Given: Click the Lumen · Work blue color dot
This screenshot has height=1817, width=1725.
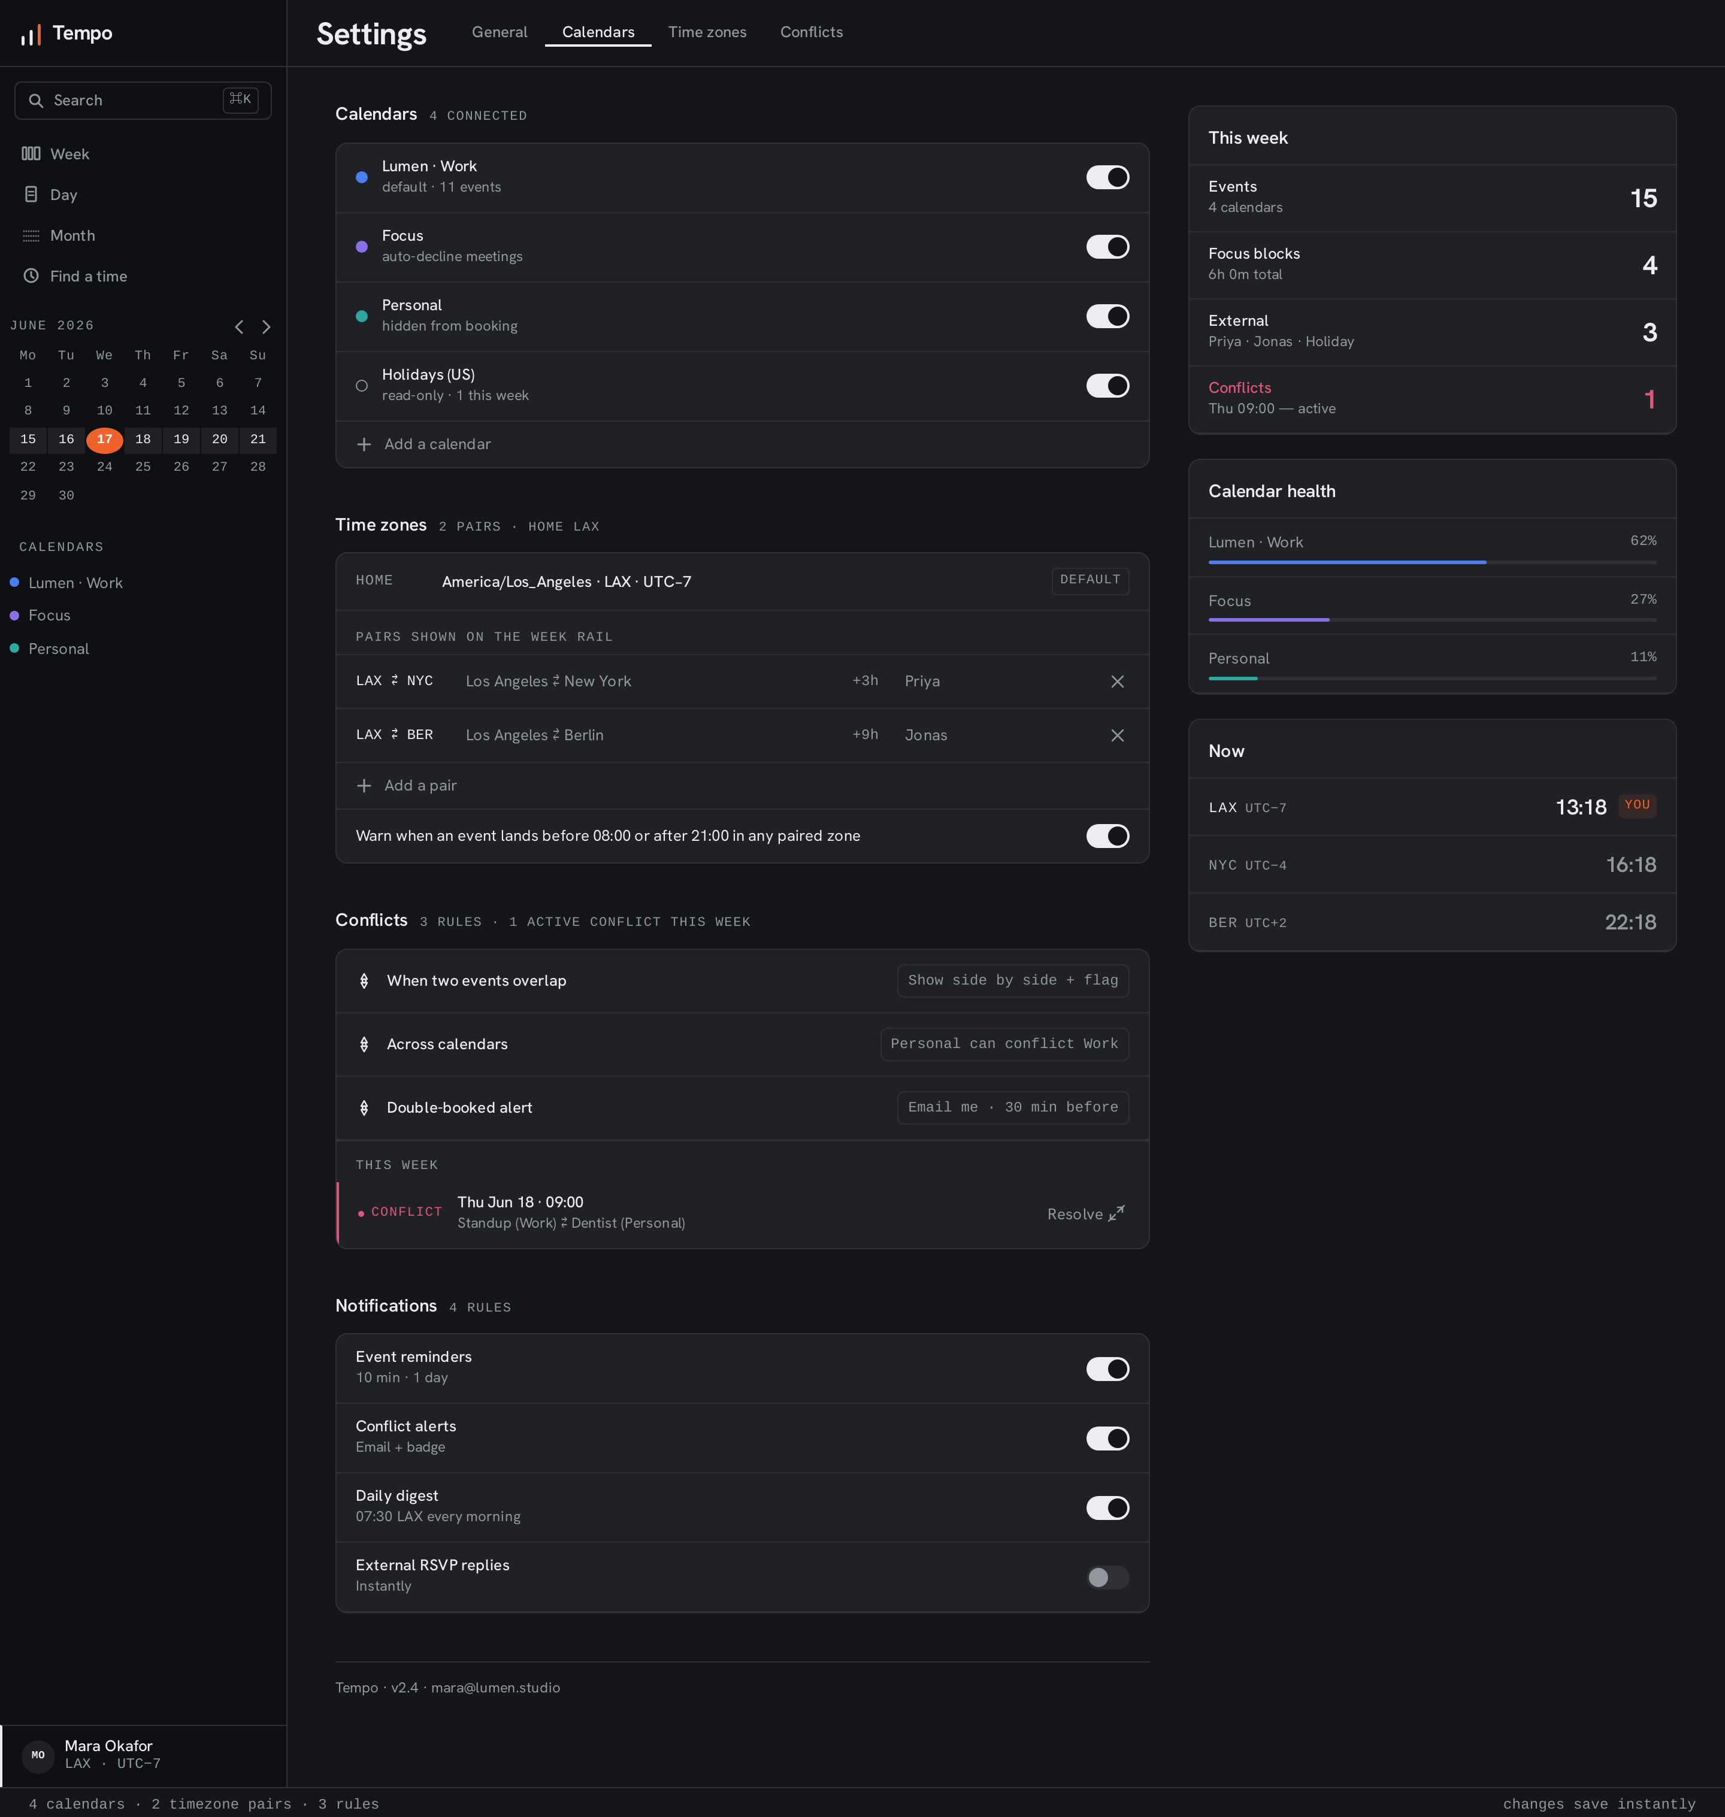Looking at the screenshot, I should (362, 177).
